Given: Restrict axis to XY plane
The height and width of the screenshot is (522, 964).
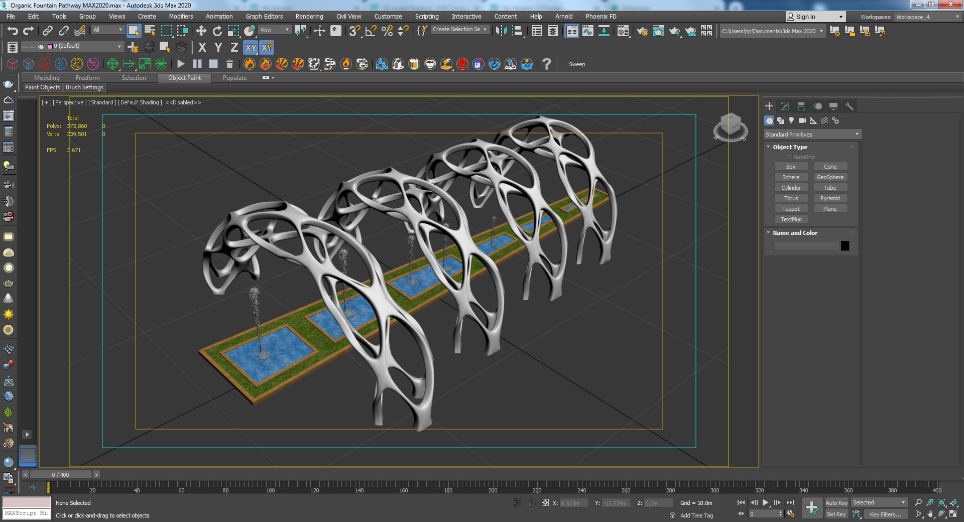Looking at the screenshot, I should pos(251,48).
